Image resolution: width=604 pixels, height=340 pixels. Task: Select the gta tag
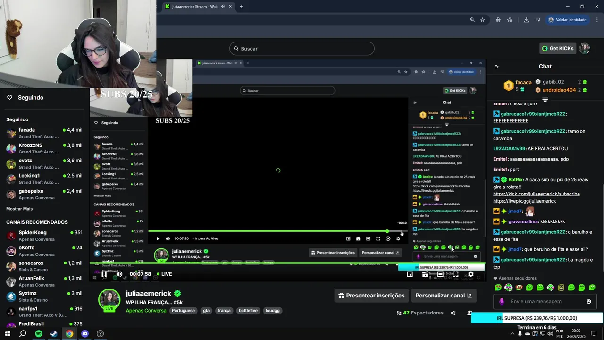(206, 311)
